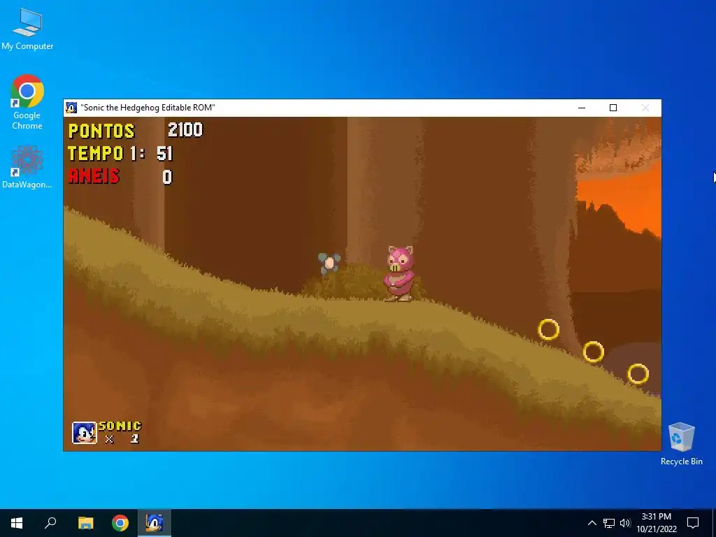Click the Sonic icon in the window title bar

(x=71, y=108)
